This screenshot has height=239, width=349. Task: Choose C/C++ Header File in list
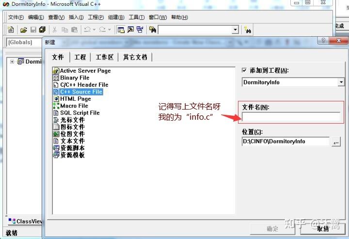[84, 85]
